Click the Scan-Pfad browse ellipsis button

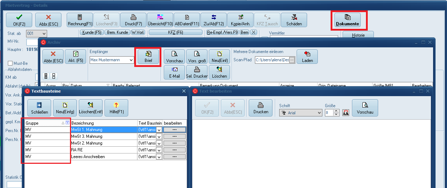(x=292, y=60)
